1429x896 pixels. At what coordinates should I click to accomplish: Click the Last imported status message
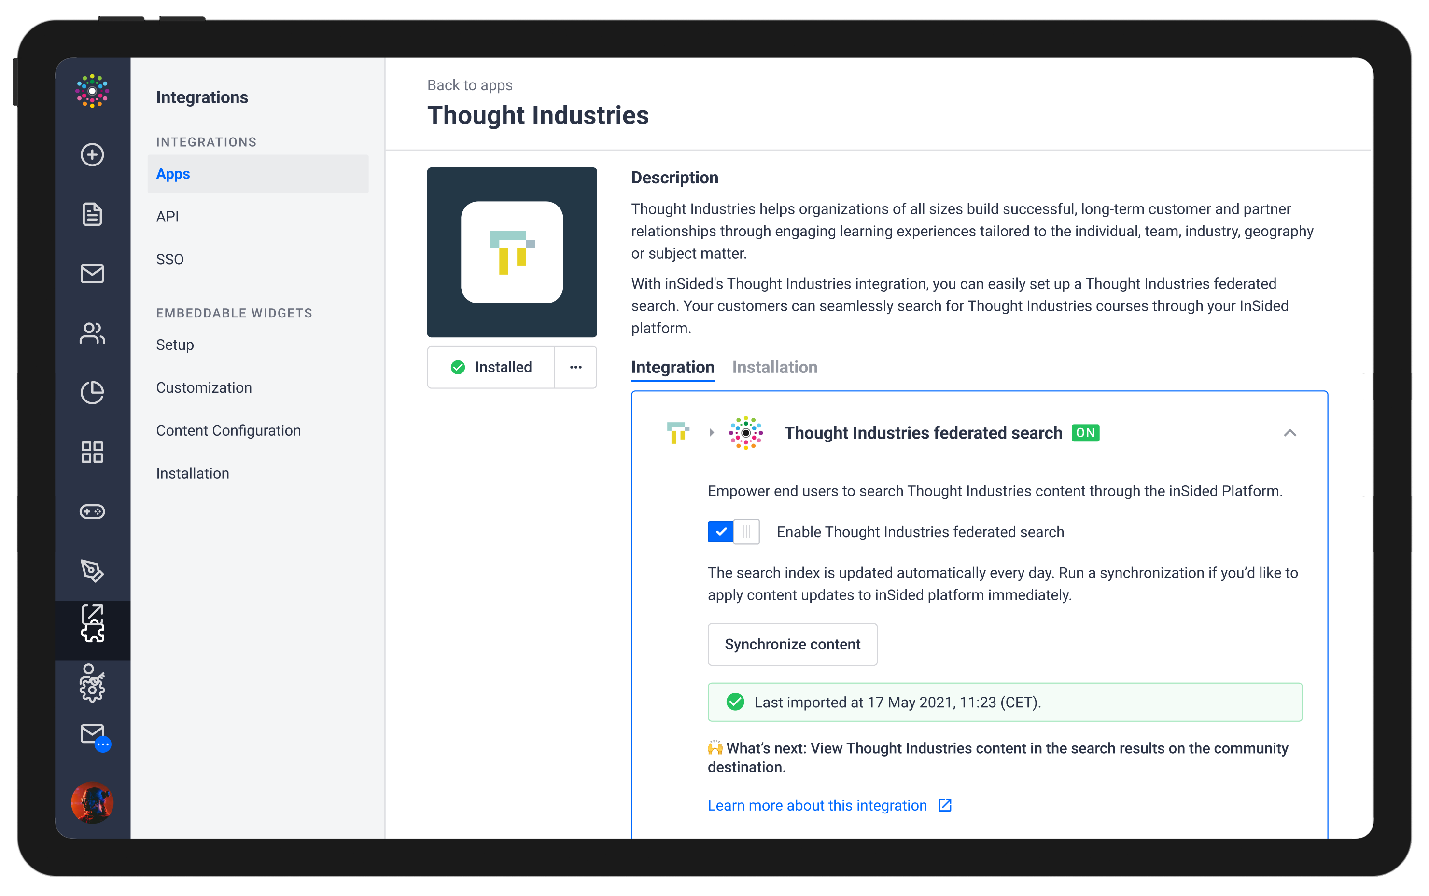(x=1005, y=702)
